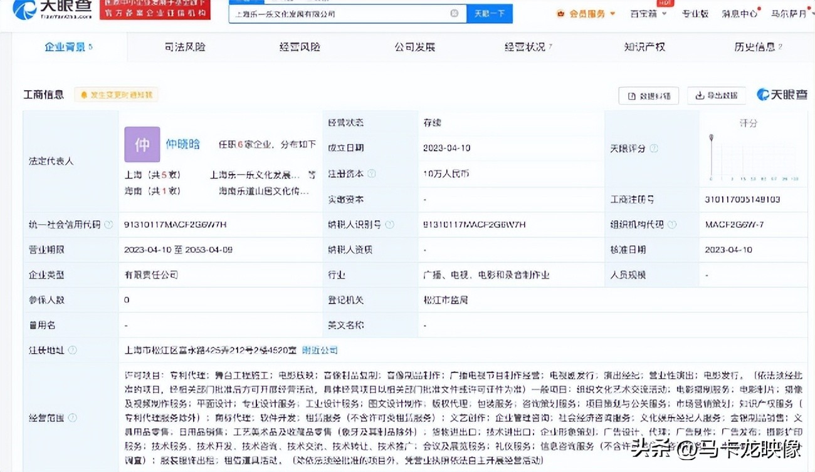
Task: Click the info icon beside 统一社会信用代码
Action: tap(108, 224)
